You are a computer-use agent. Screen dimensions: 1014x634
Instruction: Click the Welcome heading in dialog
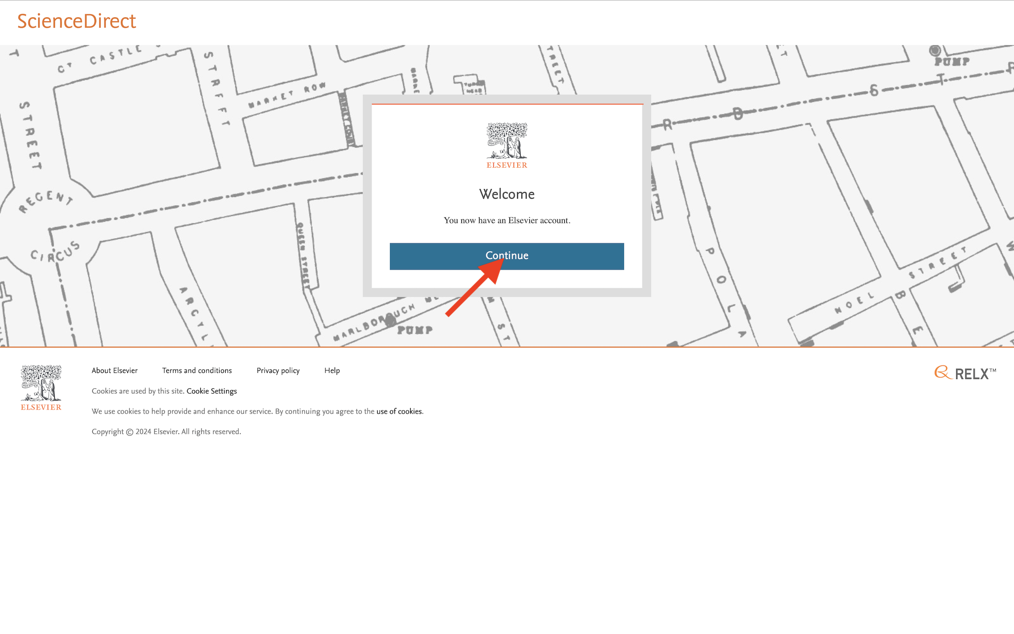[x=506, y=194]
